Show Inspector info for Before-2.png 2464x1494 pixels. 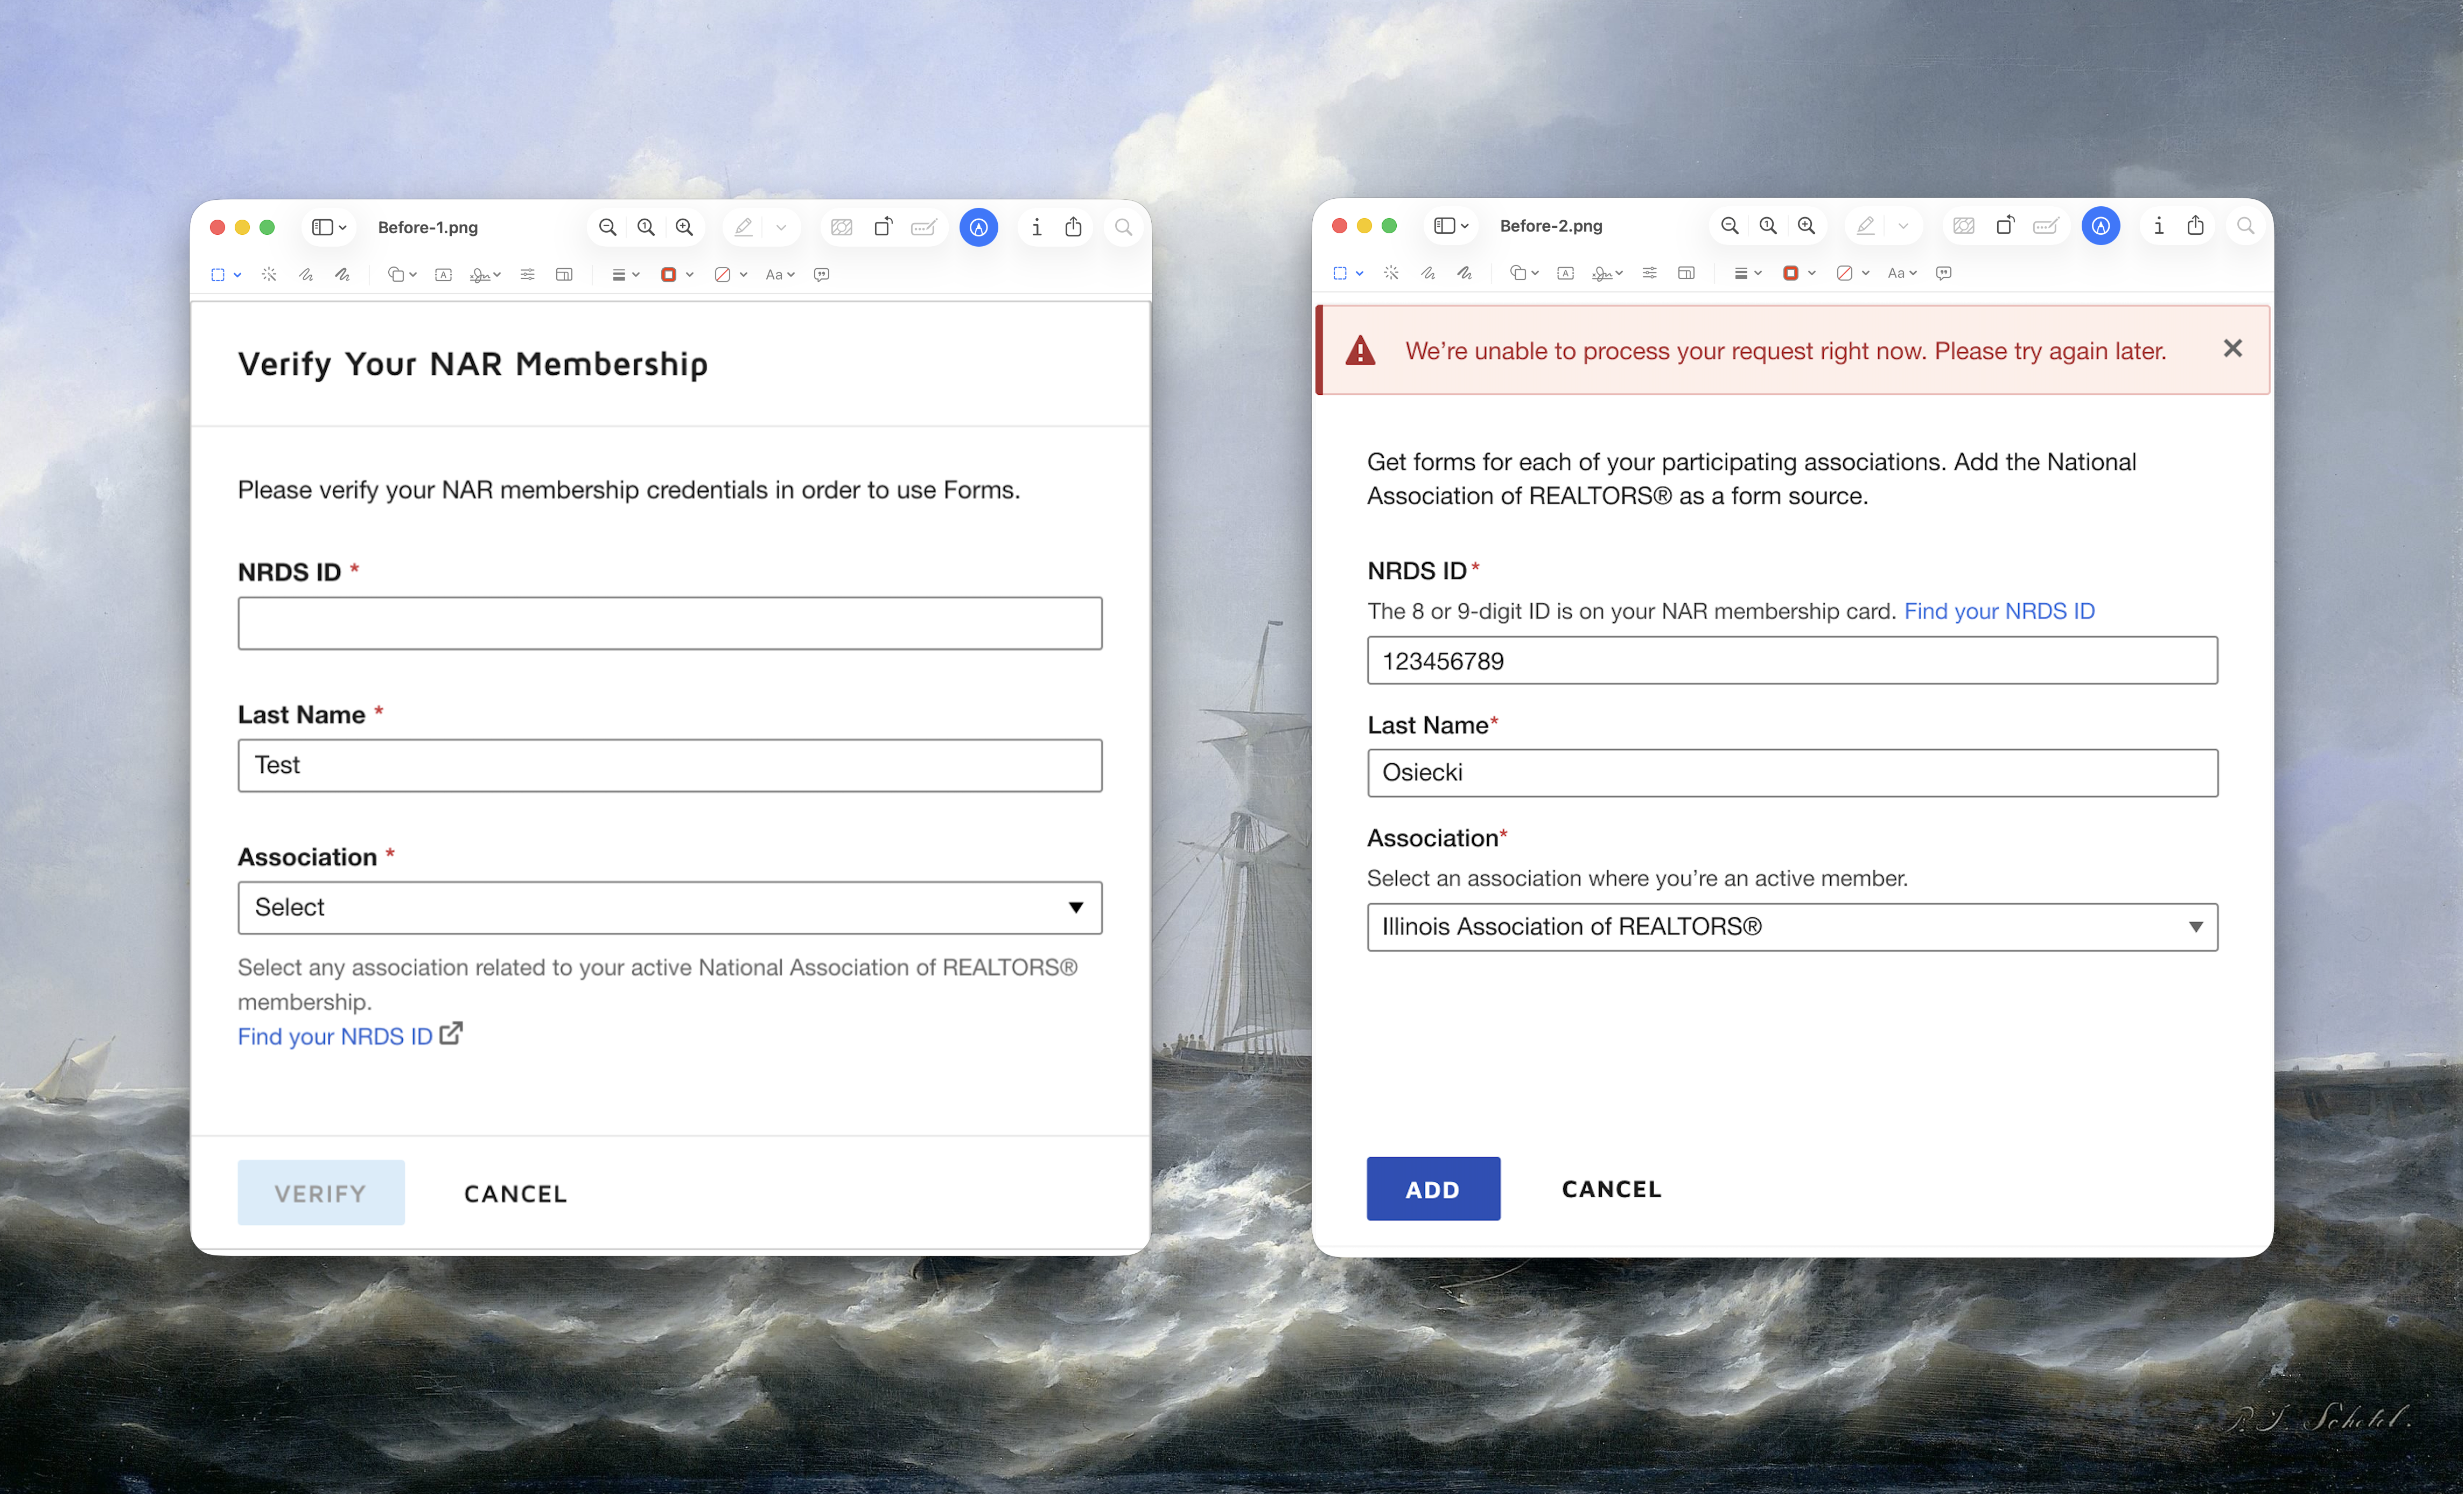(x=2158, y=226)
